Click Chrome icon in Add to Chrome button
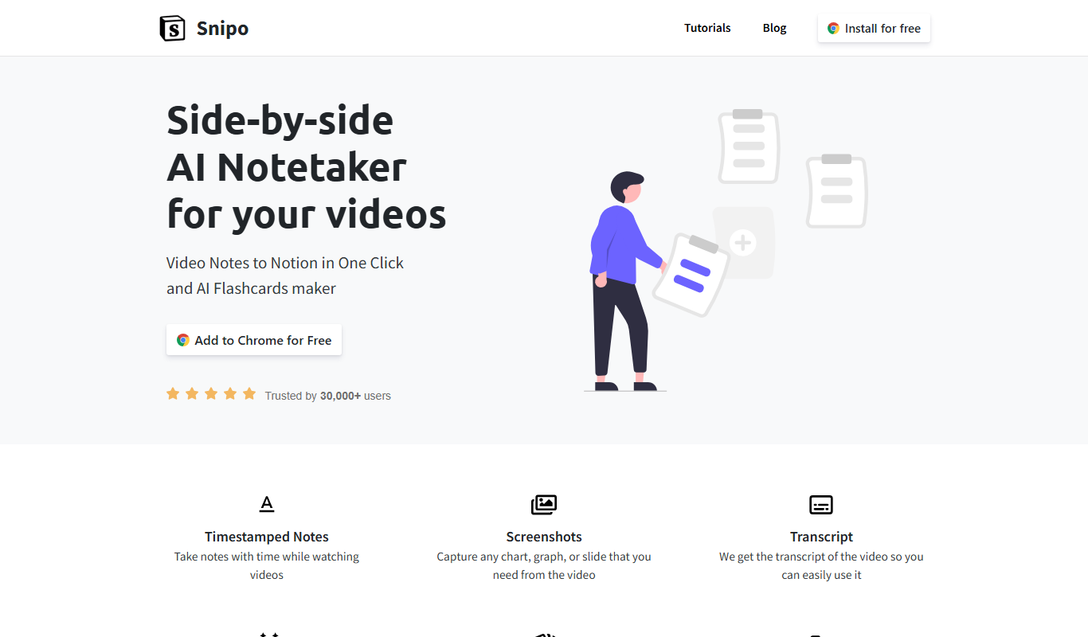 [x=183, y=340]
